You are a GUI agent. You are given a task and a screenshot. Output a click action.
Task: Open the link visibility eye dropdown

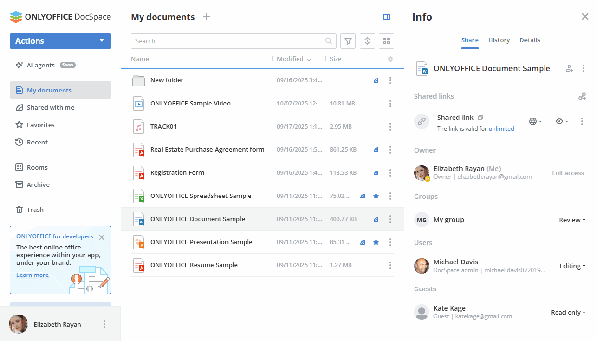560,121
